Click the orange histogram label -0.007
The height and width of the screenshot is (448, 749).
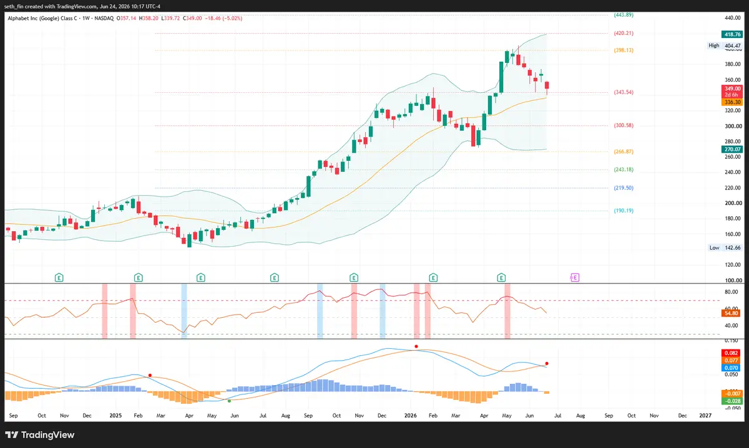tap(732, 393)
